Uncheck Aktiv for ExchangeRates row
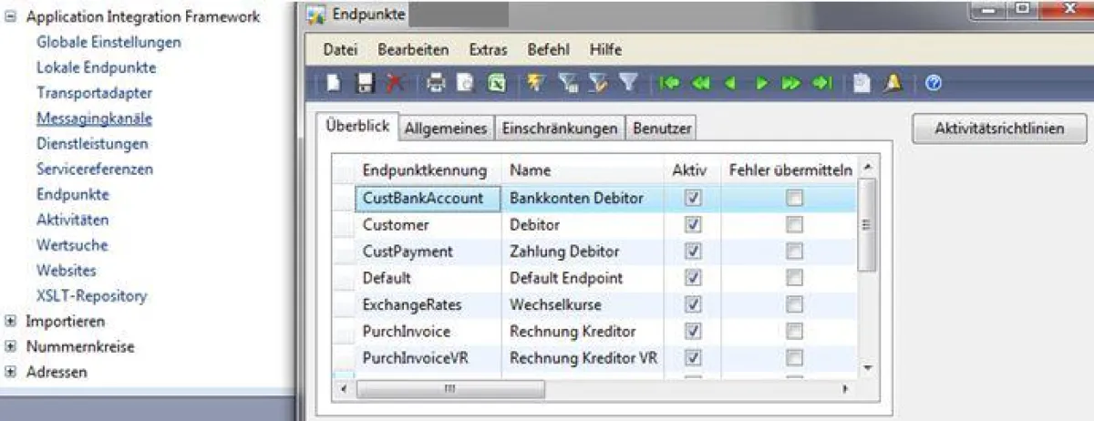This screenshot has height=421, width=1094. (x=693, y=304)
